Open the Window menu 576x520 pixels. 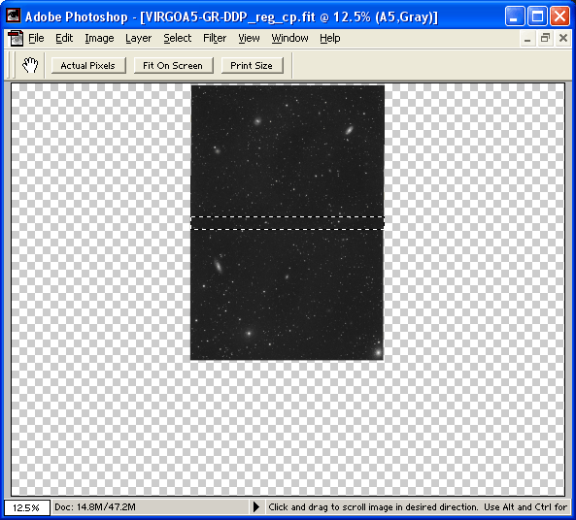point(289,38)
